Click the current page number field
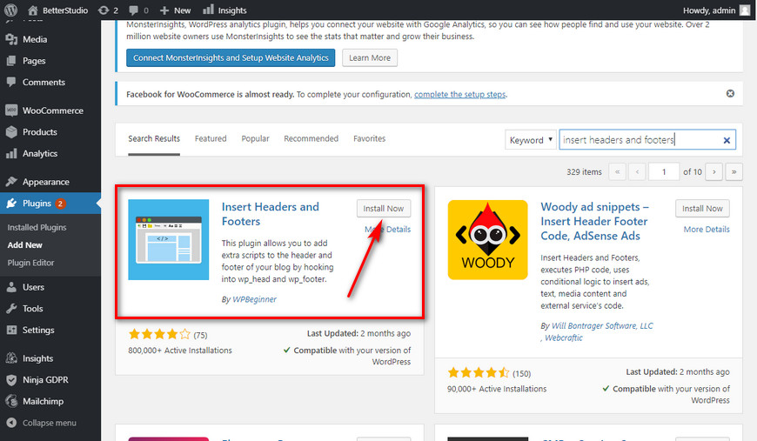 point(664,171)
